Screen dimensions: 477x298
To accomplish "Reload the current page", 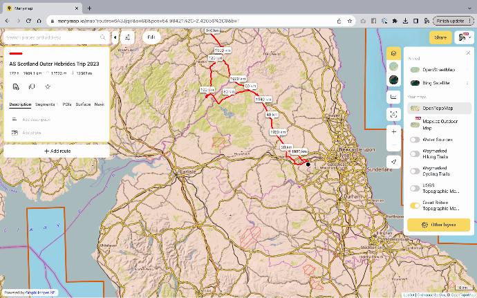I will [x=28, y=21].
